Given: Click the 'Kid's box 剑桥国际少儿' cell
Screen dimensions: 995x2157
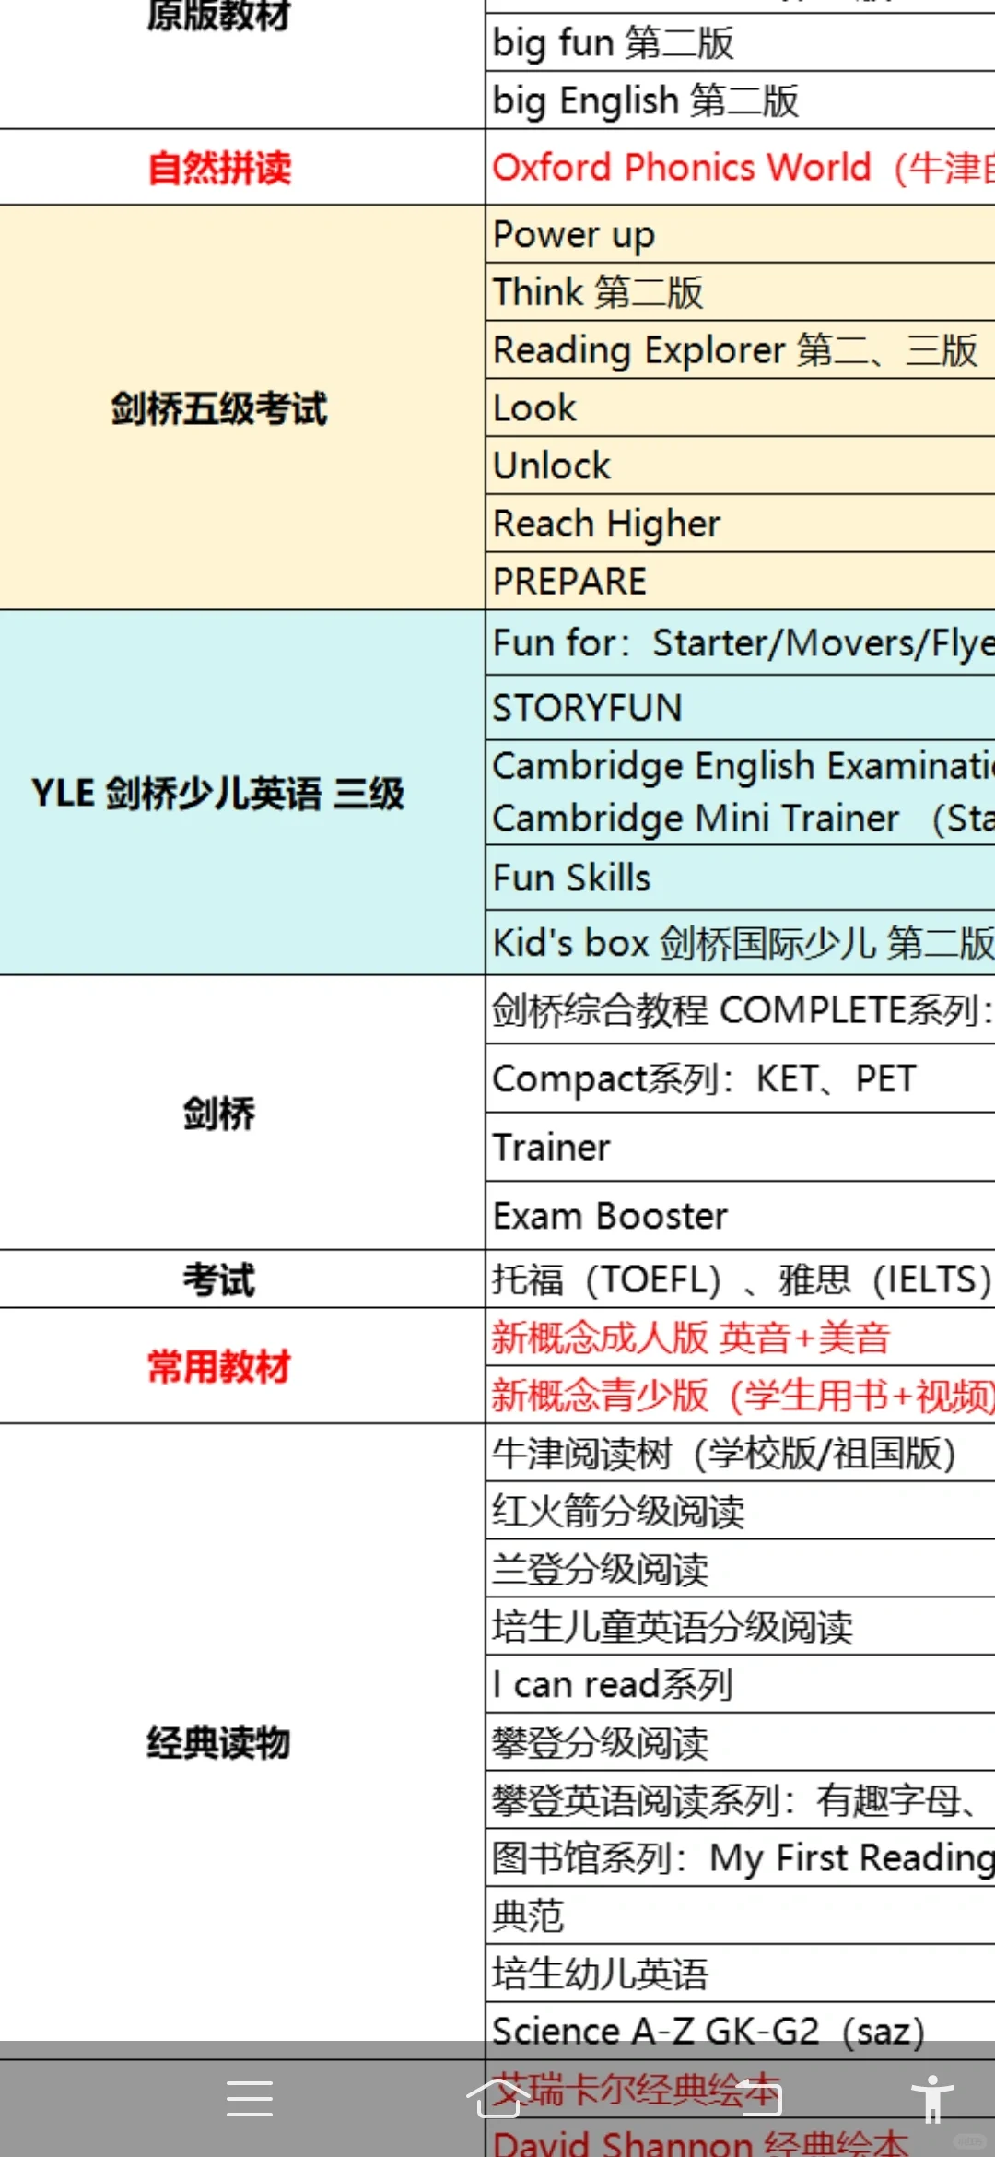Looking at the screenshot, I should (741, 943).
